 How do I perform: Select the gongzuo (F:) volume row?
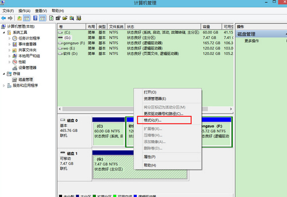click(146, 43)
